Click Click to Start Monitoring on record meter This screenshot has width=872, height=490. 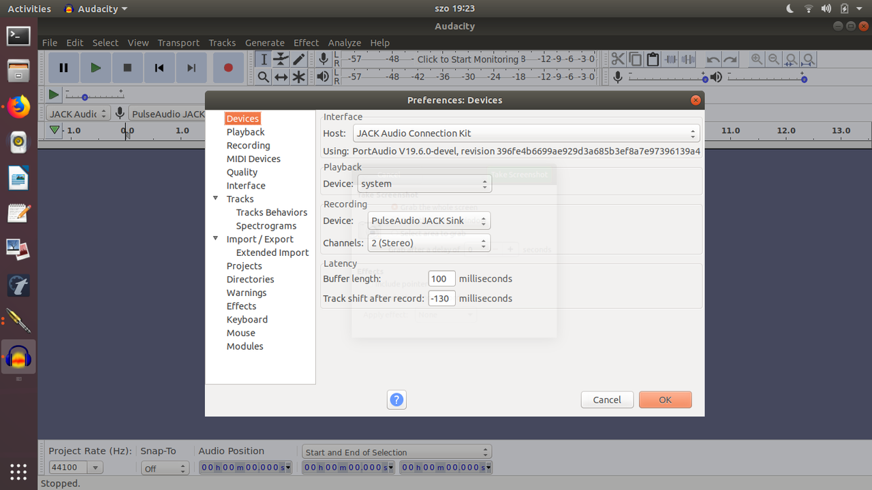click(468, 59)
